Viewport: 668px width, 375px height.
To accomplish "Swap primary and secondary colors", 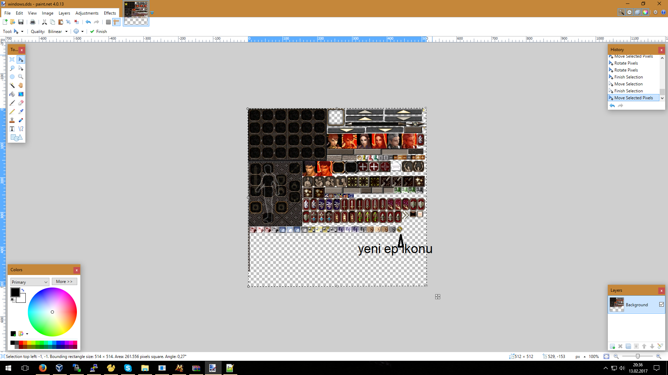I will click(x=23, y=290).
